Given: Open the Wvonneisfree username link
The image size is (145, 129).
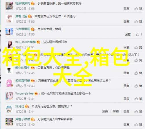Looking at the screenshot, I should [x=24, y=93].
